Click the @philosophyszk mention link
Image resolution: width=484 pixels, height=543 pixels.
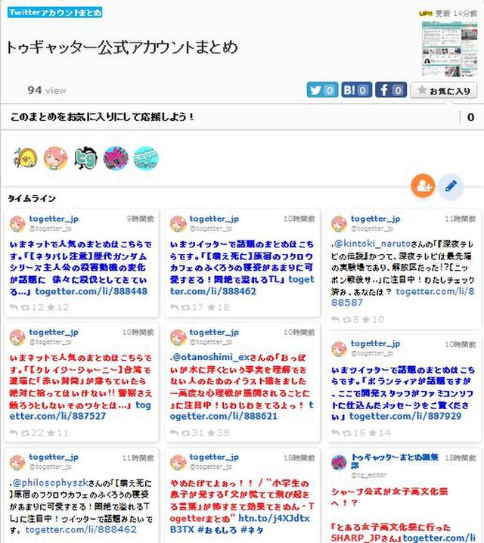click(51, 482)
